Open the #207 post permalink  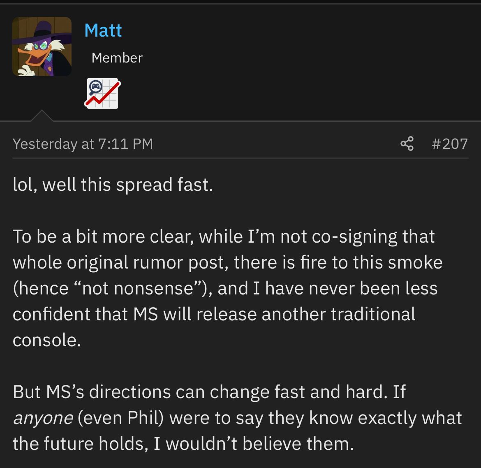(450, 144)
